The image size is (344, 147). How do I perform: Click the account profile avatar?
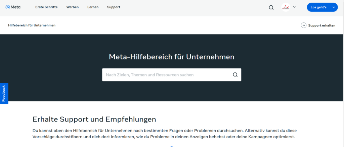coord(286,7)
